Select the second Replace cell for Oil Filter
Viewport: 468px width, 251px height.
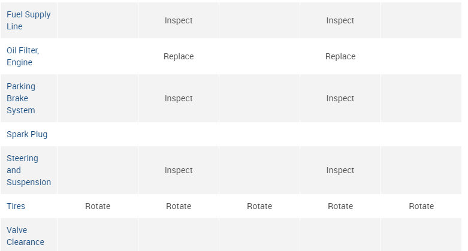[340, 56]
